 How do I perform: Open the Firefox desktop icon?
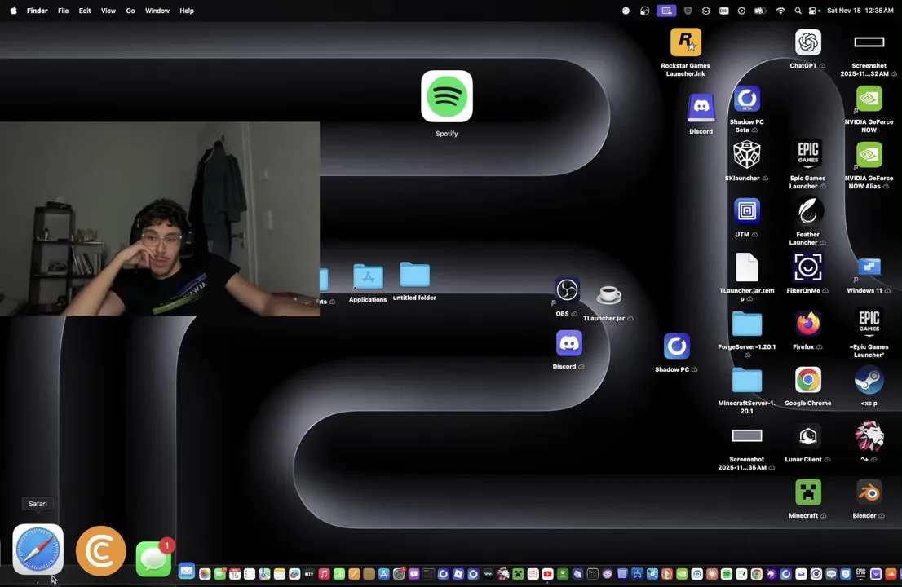point(807,324)
